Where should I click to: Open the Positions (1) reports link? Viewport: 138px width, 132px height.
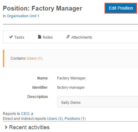coord(75,119)
